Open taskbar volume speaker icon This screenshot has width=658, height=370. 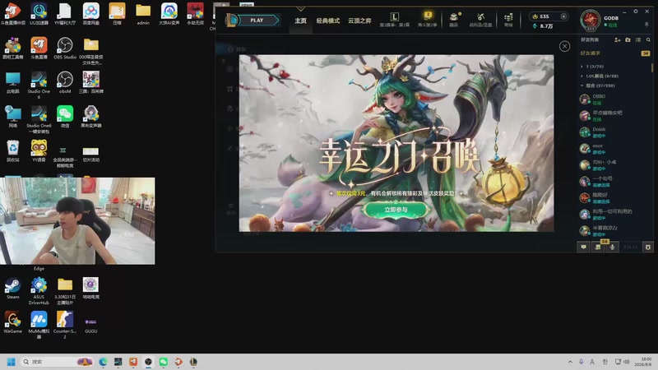point(627,362)
